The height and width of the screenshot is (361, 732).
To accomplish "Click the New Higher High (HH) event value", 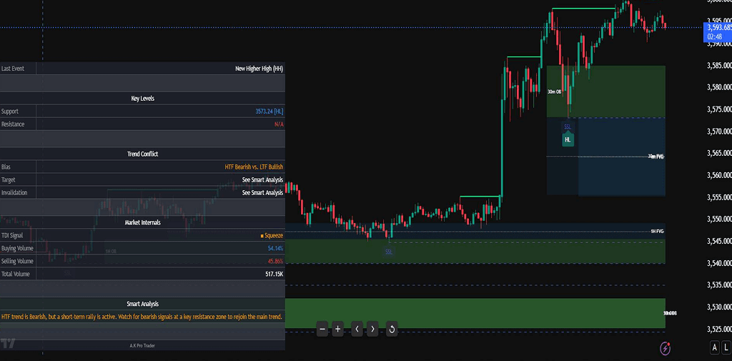I will [259, 69].
